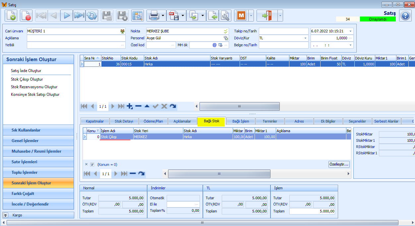Open the orange M dropdown arrow
The image size is (415, 226).
click(x=251, y=16)
